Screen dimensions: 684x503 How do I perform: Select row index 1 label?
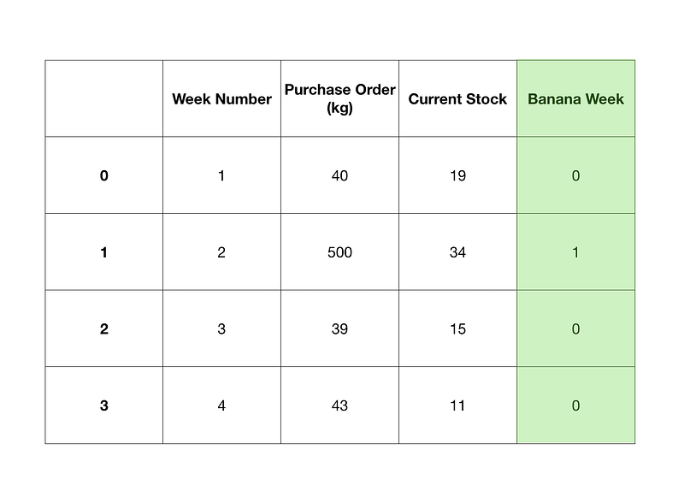(x=104, y=252)
